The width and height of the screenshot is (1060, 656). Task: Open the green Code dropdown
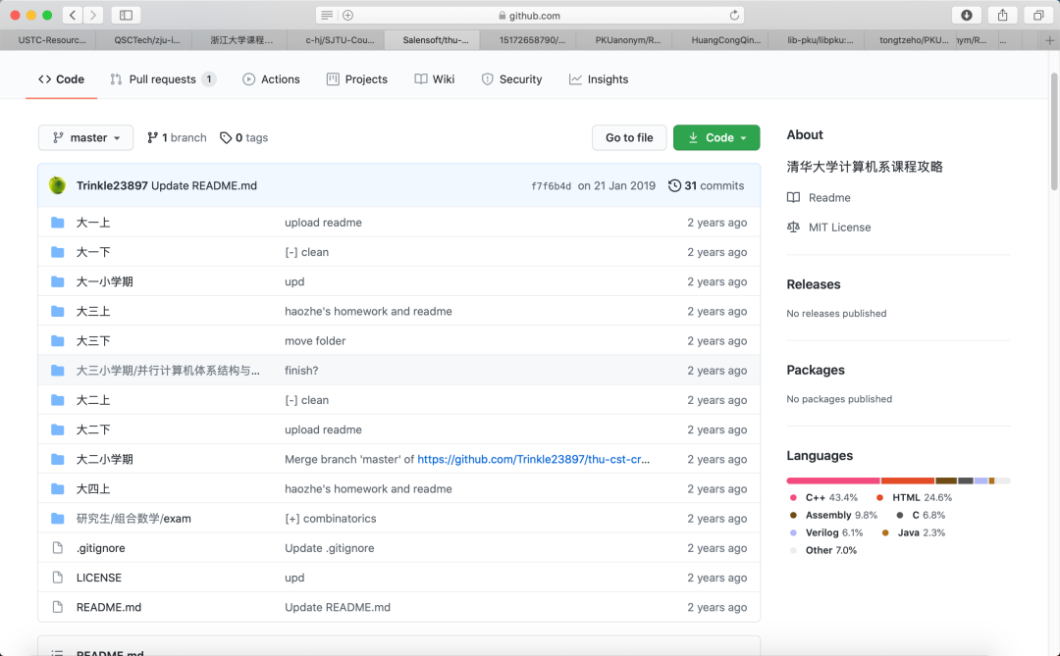(x=716, y=137)
